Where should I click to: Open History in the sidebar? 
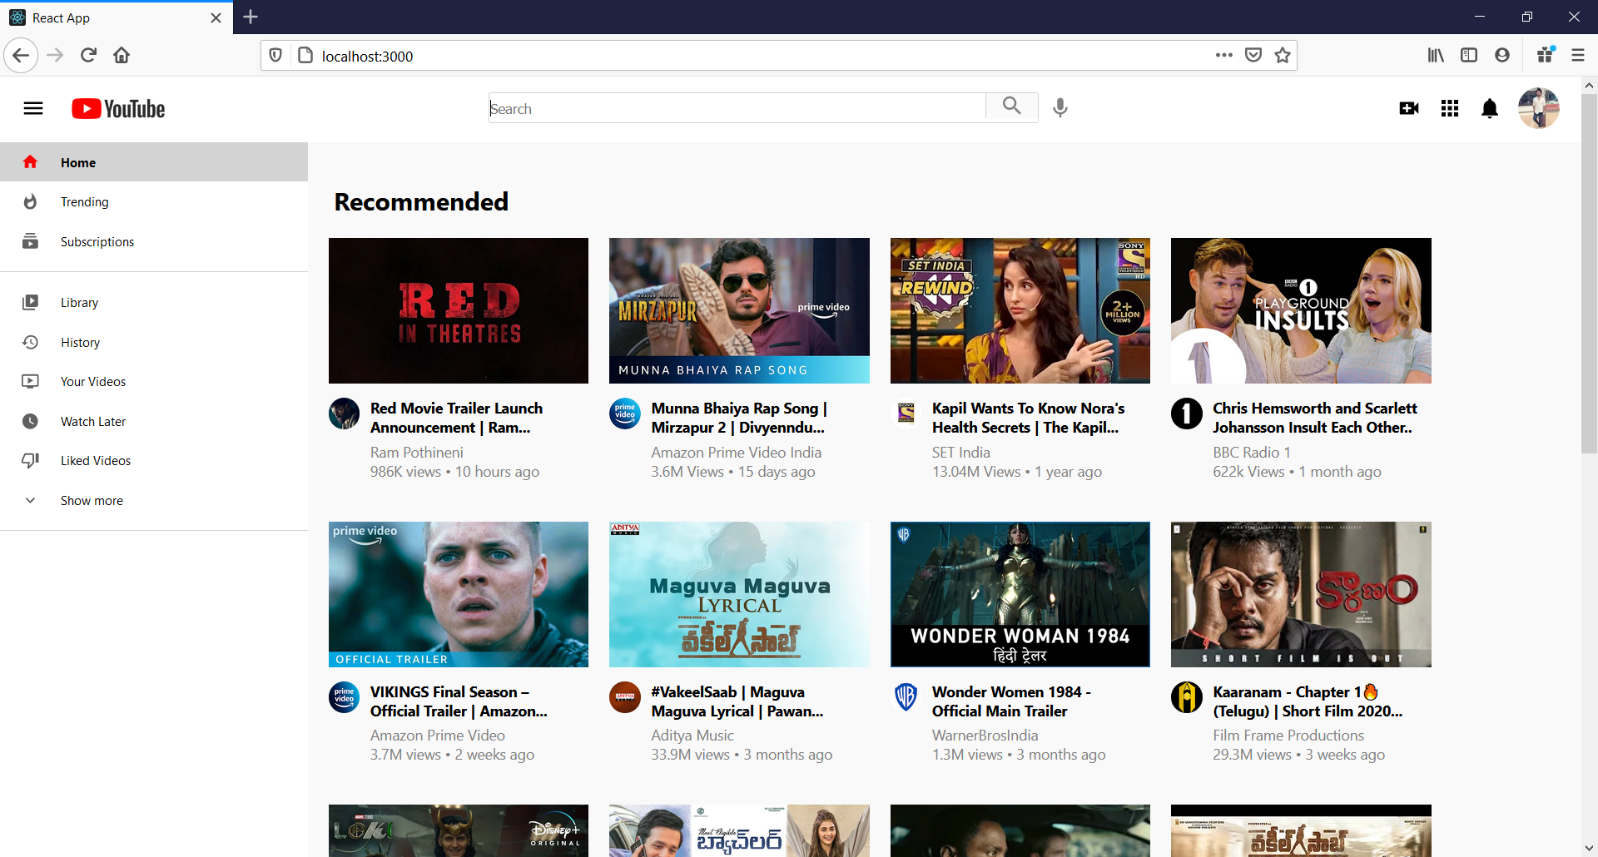154,343
